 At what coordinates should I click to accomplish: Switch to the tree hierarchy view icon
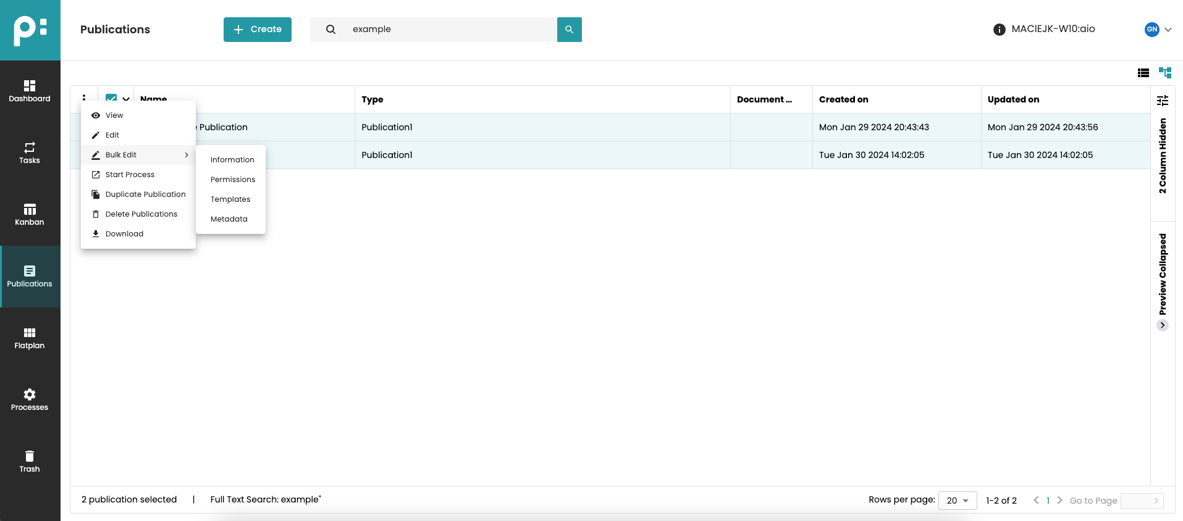pos(1165,73)
